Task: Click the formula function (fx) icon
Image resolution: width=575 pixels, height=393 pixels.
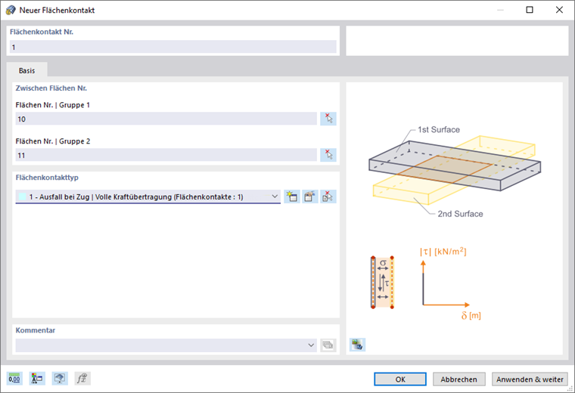Action: (x=82, y=379)
